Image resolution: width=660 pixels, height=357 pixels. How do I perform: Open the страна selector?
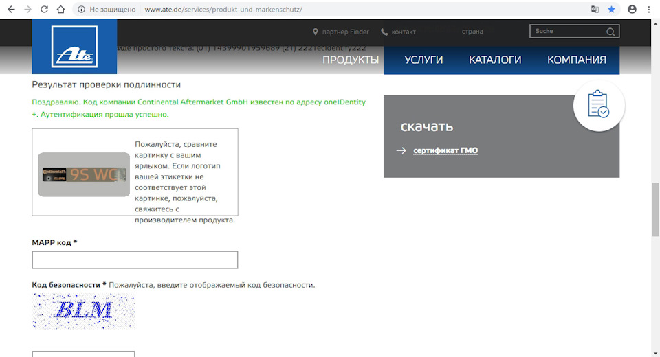pos(472,31)
